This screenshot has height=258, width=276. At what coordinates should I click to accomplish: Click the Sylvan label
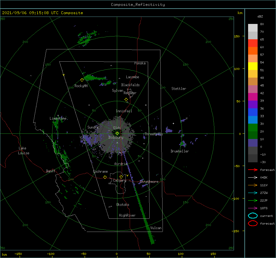click(117, 90)
